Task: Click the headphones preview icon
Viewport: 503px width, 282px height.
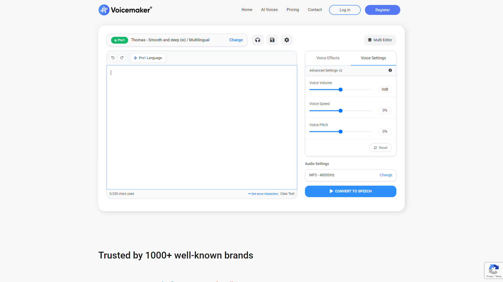Action: pos(258,40)
